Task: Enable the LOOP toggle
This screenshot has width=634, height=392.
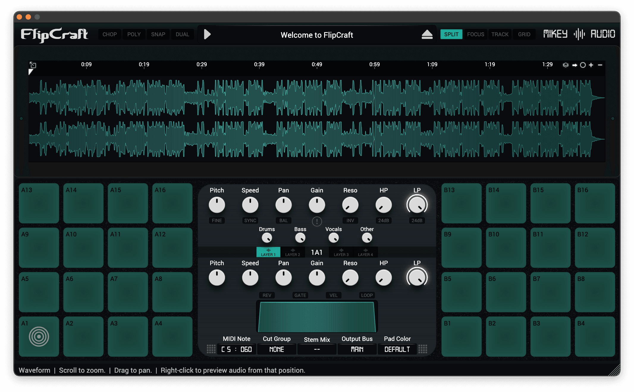Action: coord(367,295)
